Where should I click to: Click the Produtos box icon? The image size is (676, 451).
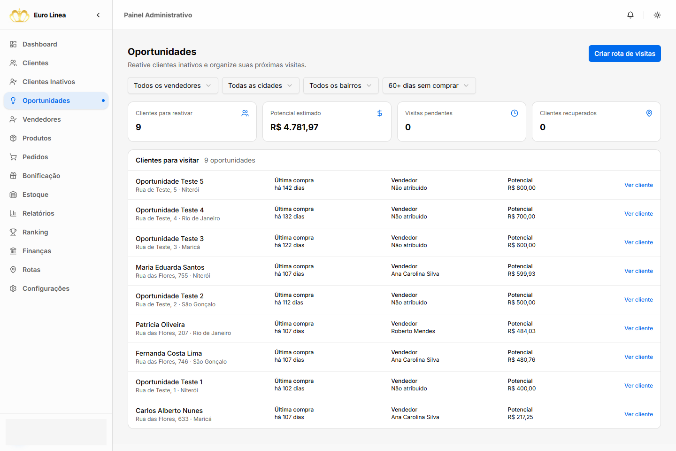coord(13,138)
